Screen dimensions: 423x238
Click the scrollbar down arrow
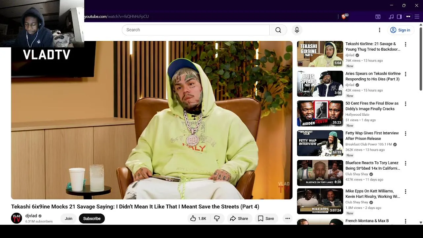tap(421, 222)
